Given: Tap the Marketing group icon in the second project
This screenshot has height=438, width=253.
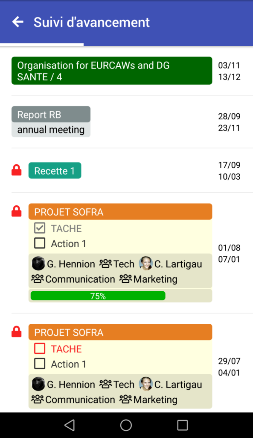Looking at the screenshot, I should [126, 399].
